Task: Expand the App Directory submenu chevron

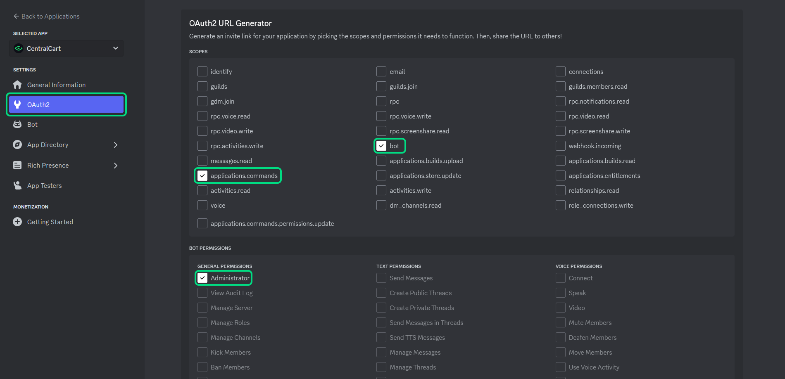Action: click(116, 144)
